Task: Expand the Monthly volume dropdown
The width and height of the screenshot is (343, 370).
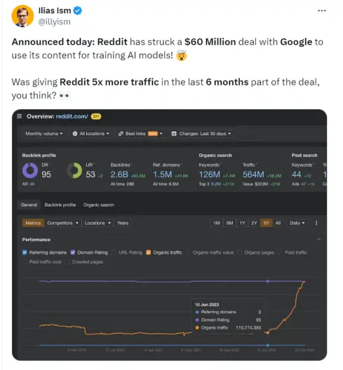Action: pyautogui.click(x=44, y=134)
